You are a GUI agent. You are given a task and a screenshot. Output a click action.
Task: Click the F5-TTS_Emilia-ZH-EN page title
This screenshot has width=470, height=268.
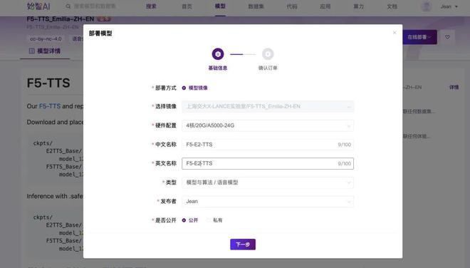coord(61,19)
